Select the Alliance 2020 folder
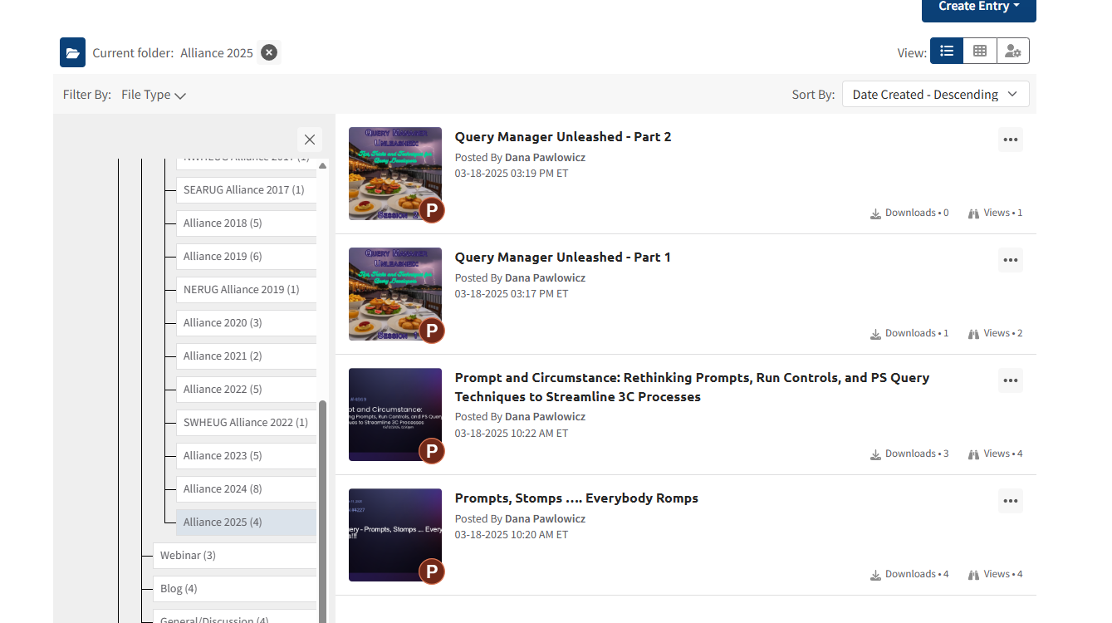 (246, 322)
